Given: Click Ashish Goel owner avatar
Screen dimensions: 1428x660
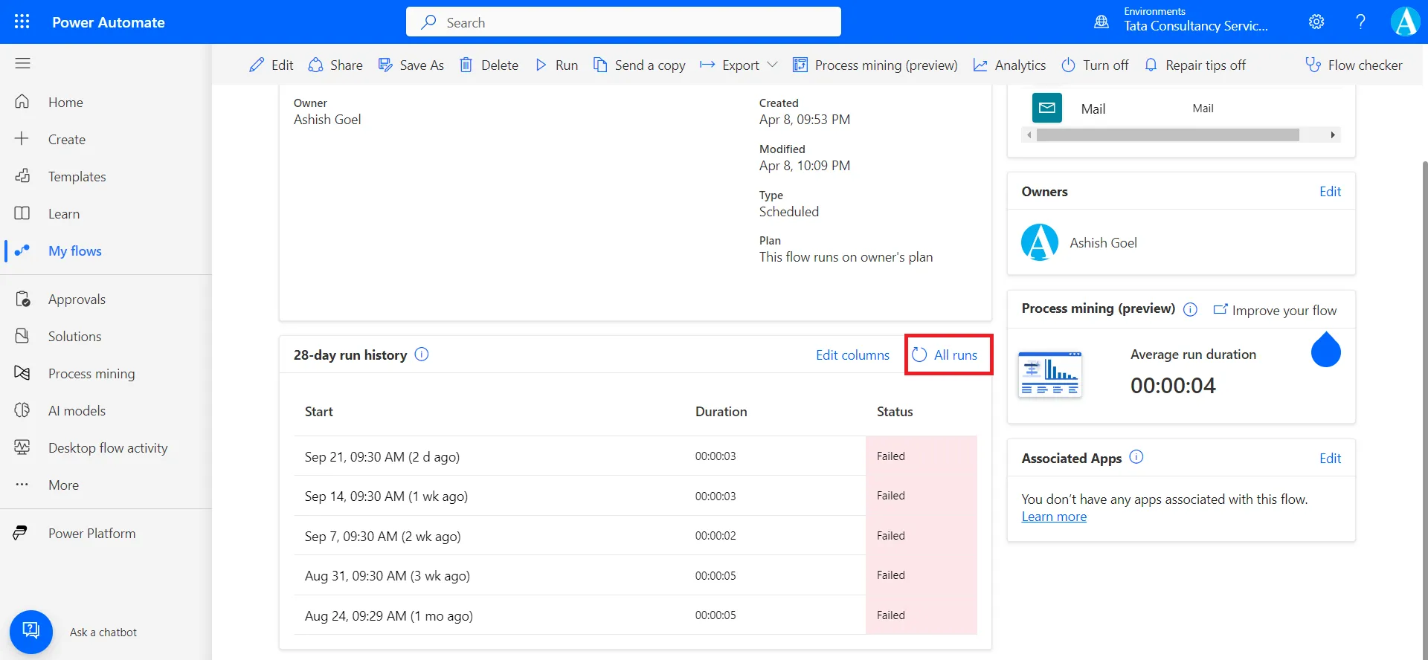Looking at the screenshot, I should (1039, 242).
